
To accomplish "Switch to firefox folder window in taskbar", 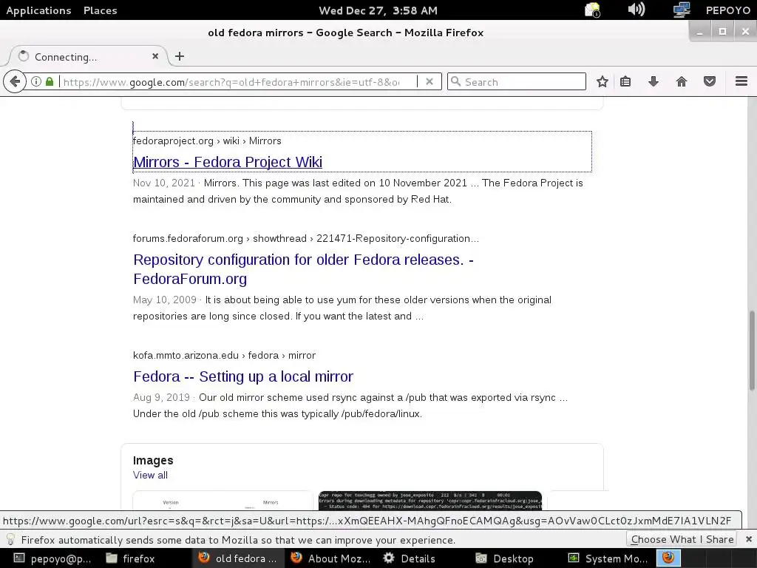I will point(130,558).
